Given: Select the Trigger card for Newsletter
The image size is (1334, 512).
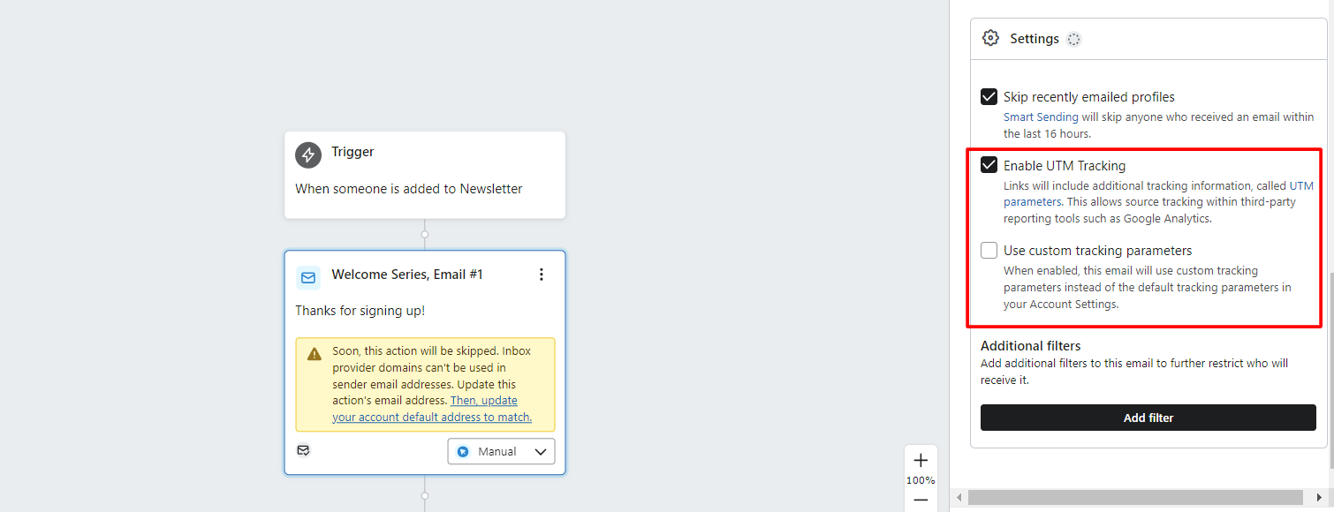Looking at the screenshot, I should tap(425, 175).
